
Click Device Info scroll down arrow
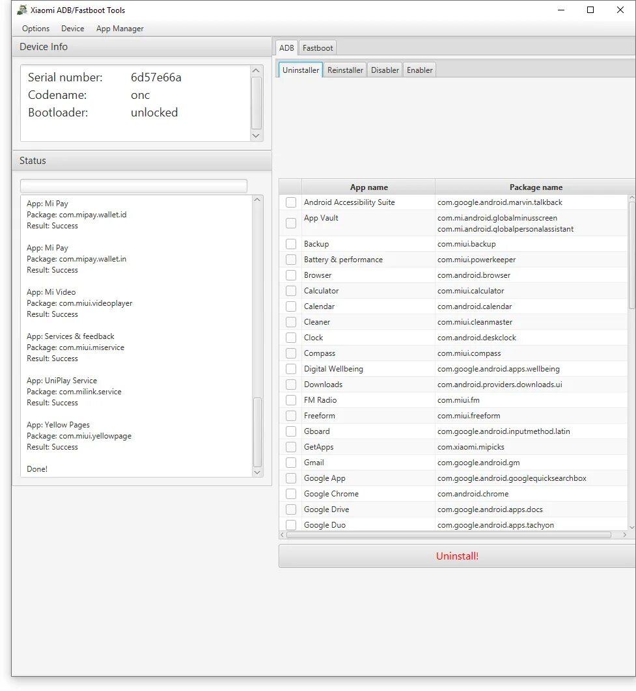point(256,136)
